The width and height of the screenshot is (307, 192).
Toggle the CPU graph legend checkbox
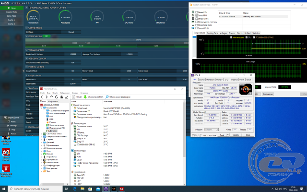point(246,37)
